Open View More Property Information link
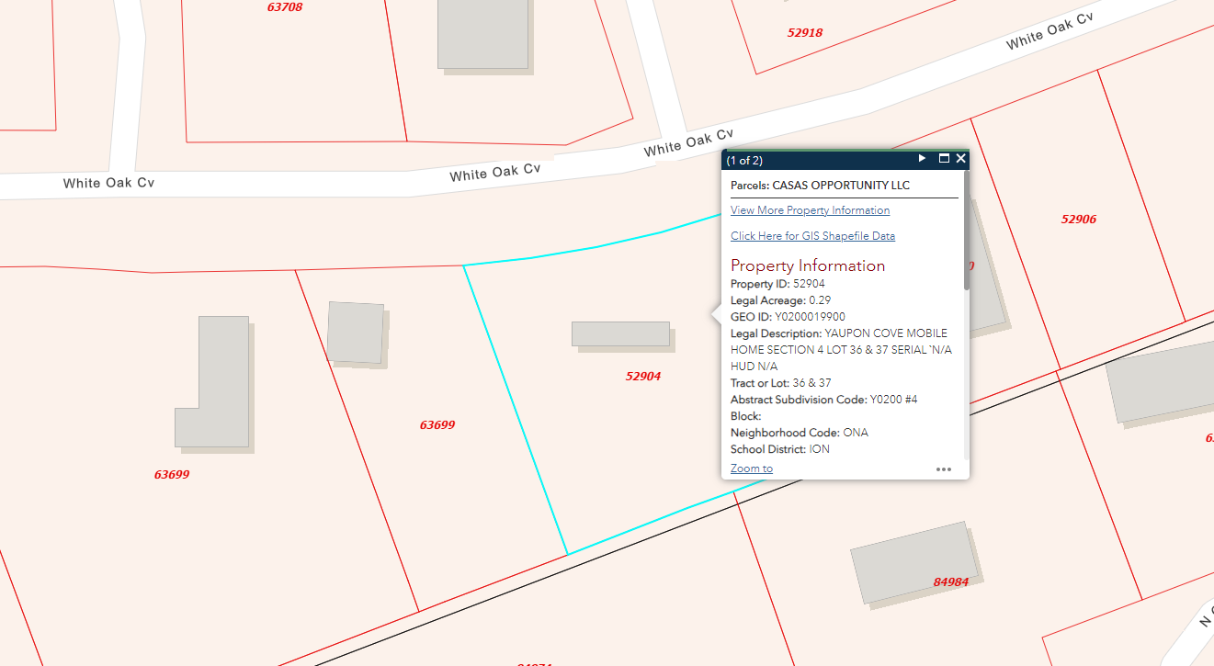Image resolution: width=1214 pixels, height=666 pixels. (810, 210)
